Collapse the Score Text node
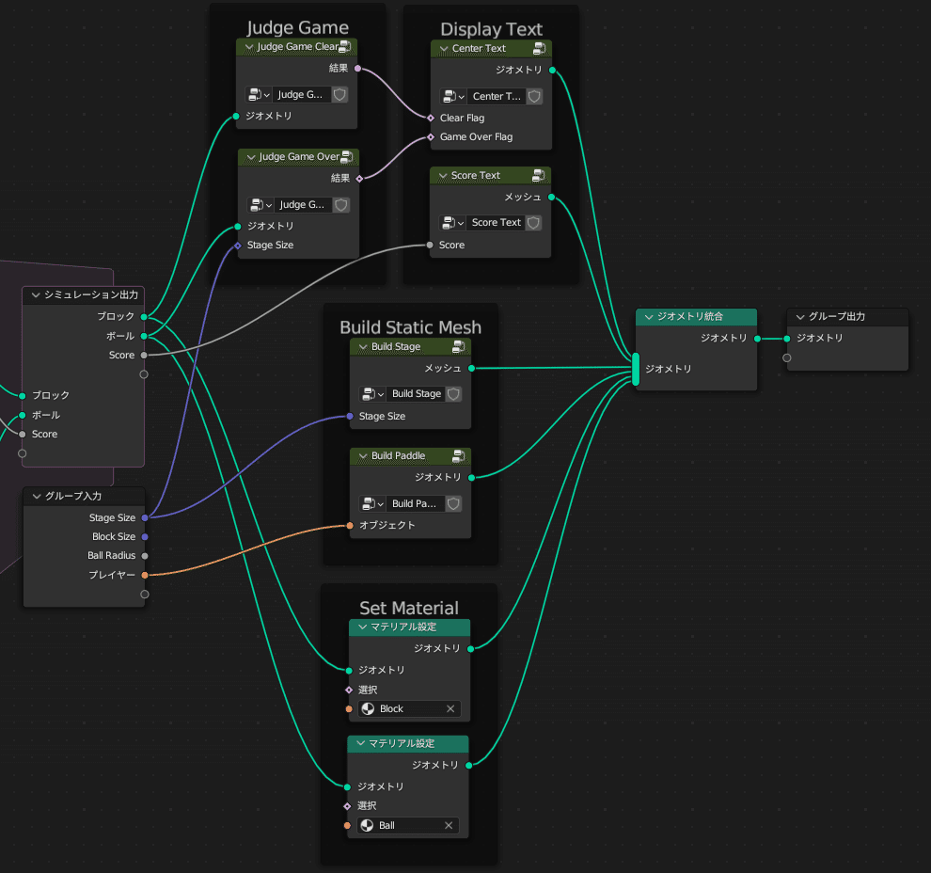 [443, 176]
